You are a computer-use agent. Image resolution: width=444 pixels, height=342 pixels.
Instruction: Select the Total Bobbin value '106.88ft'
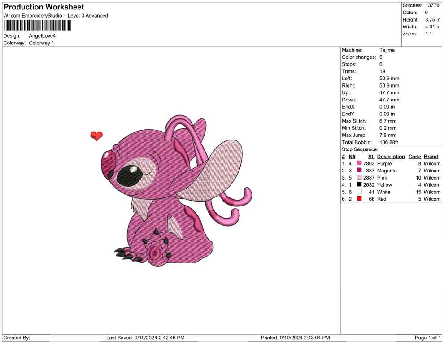click(389, 142)
